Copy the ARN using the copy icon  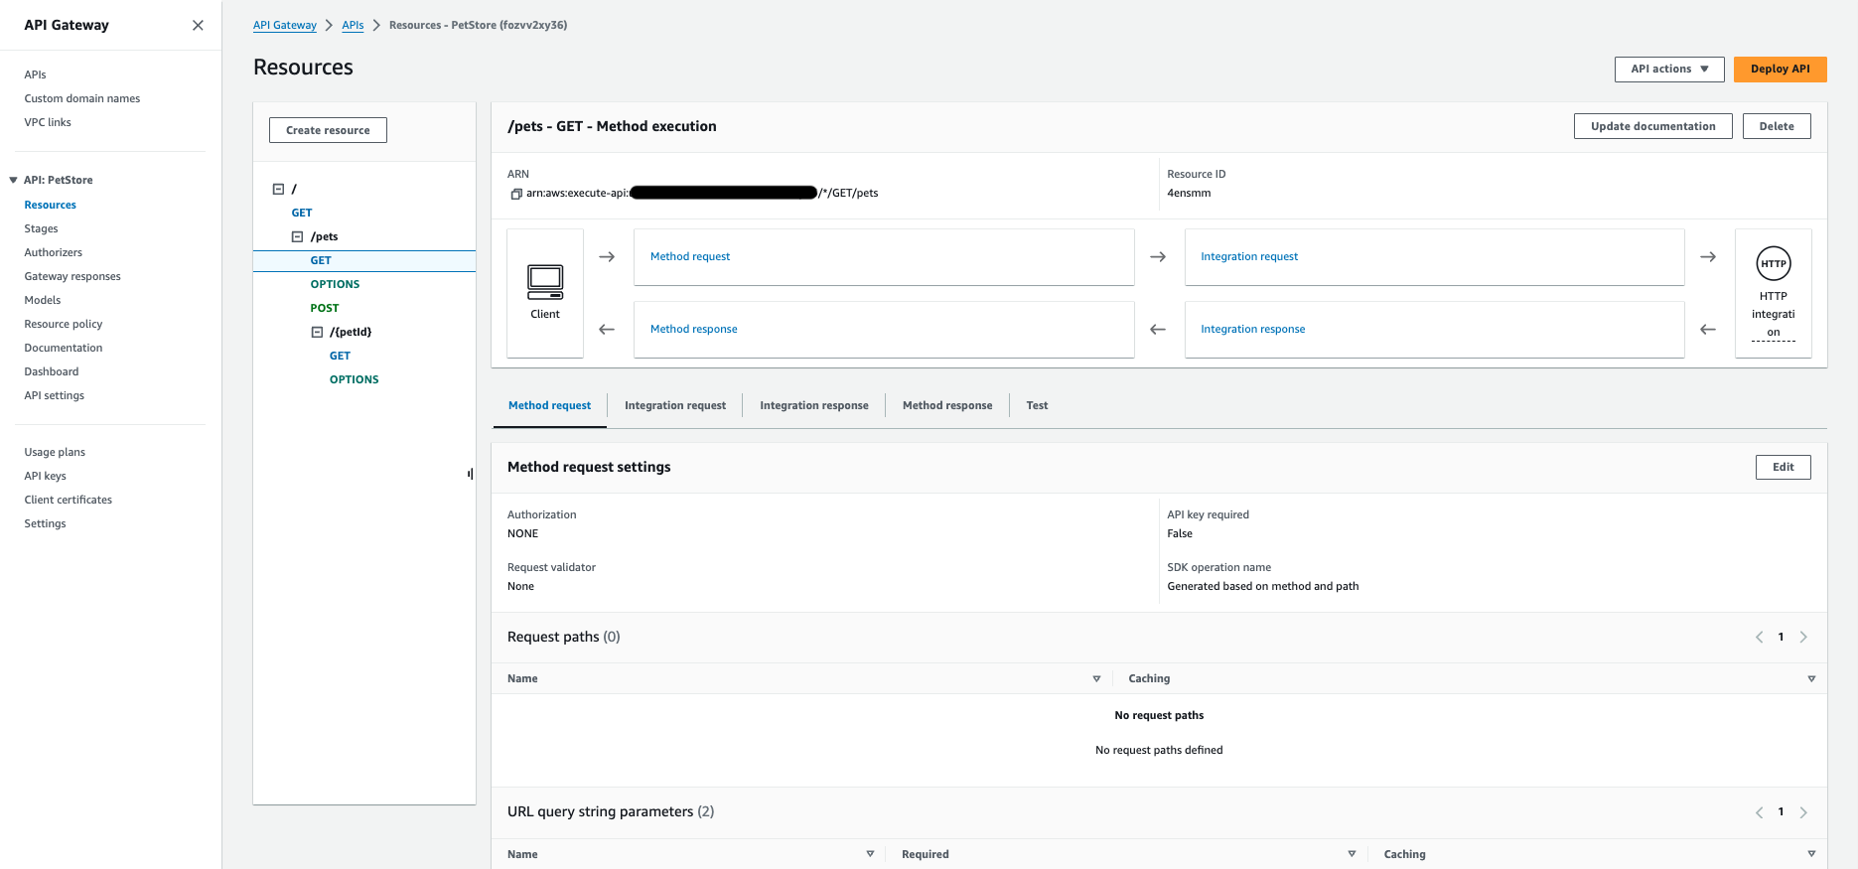click(x=515, y=194)
